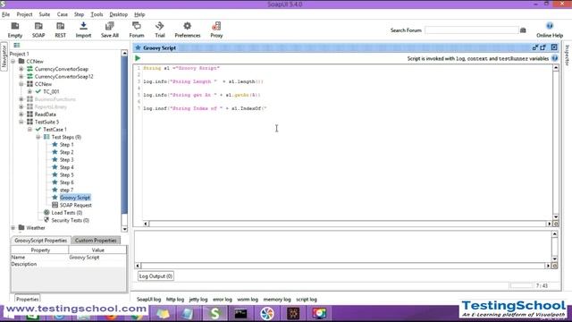Click the script editor help icon

[x=554, y=58]
